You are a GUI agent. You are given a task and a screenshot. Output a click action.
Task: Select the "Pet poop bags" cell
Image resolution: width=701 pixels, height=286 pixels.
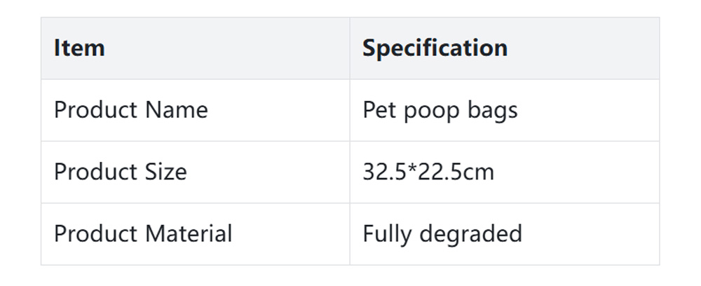click(x=440, y=110)
